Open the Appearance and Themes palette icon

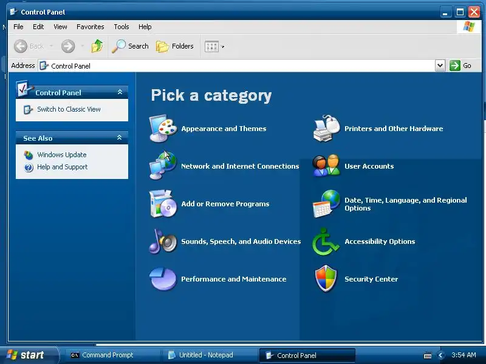pos(163,129)
